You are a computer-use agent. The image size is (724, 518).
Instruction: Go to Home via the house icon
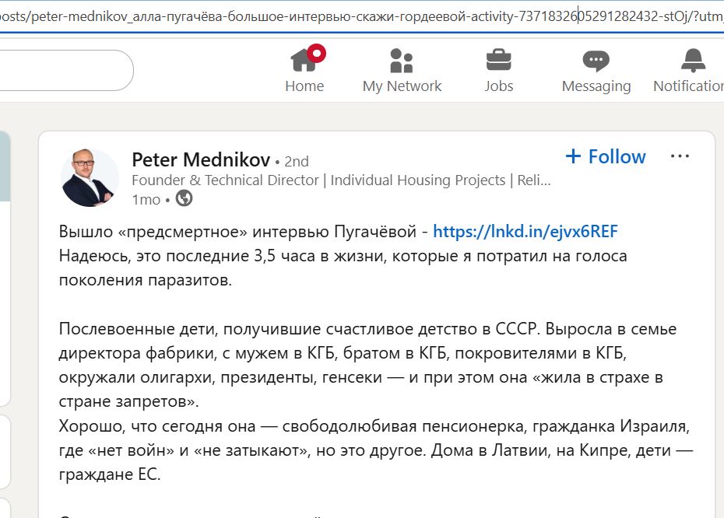(302, 61)
